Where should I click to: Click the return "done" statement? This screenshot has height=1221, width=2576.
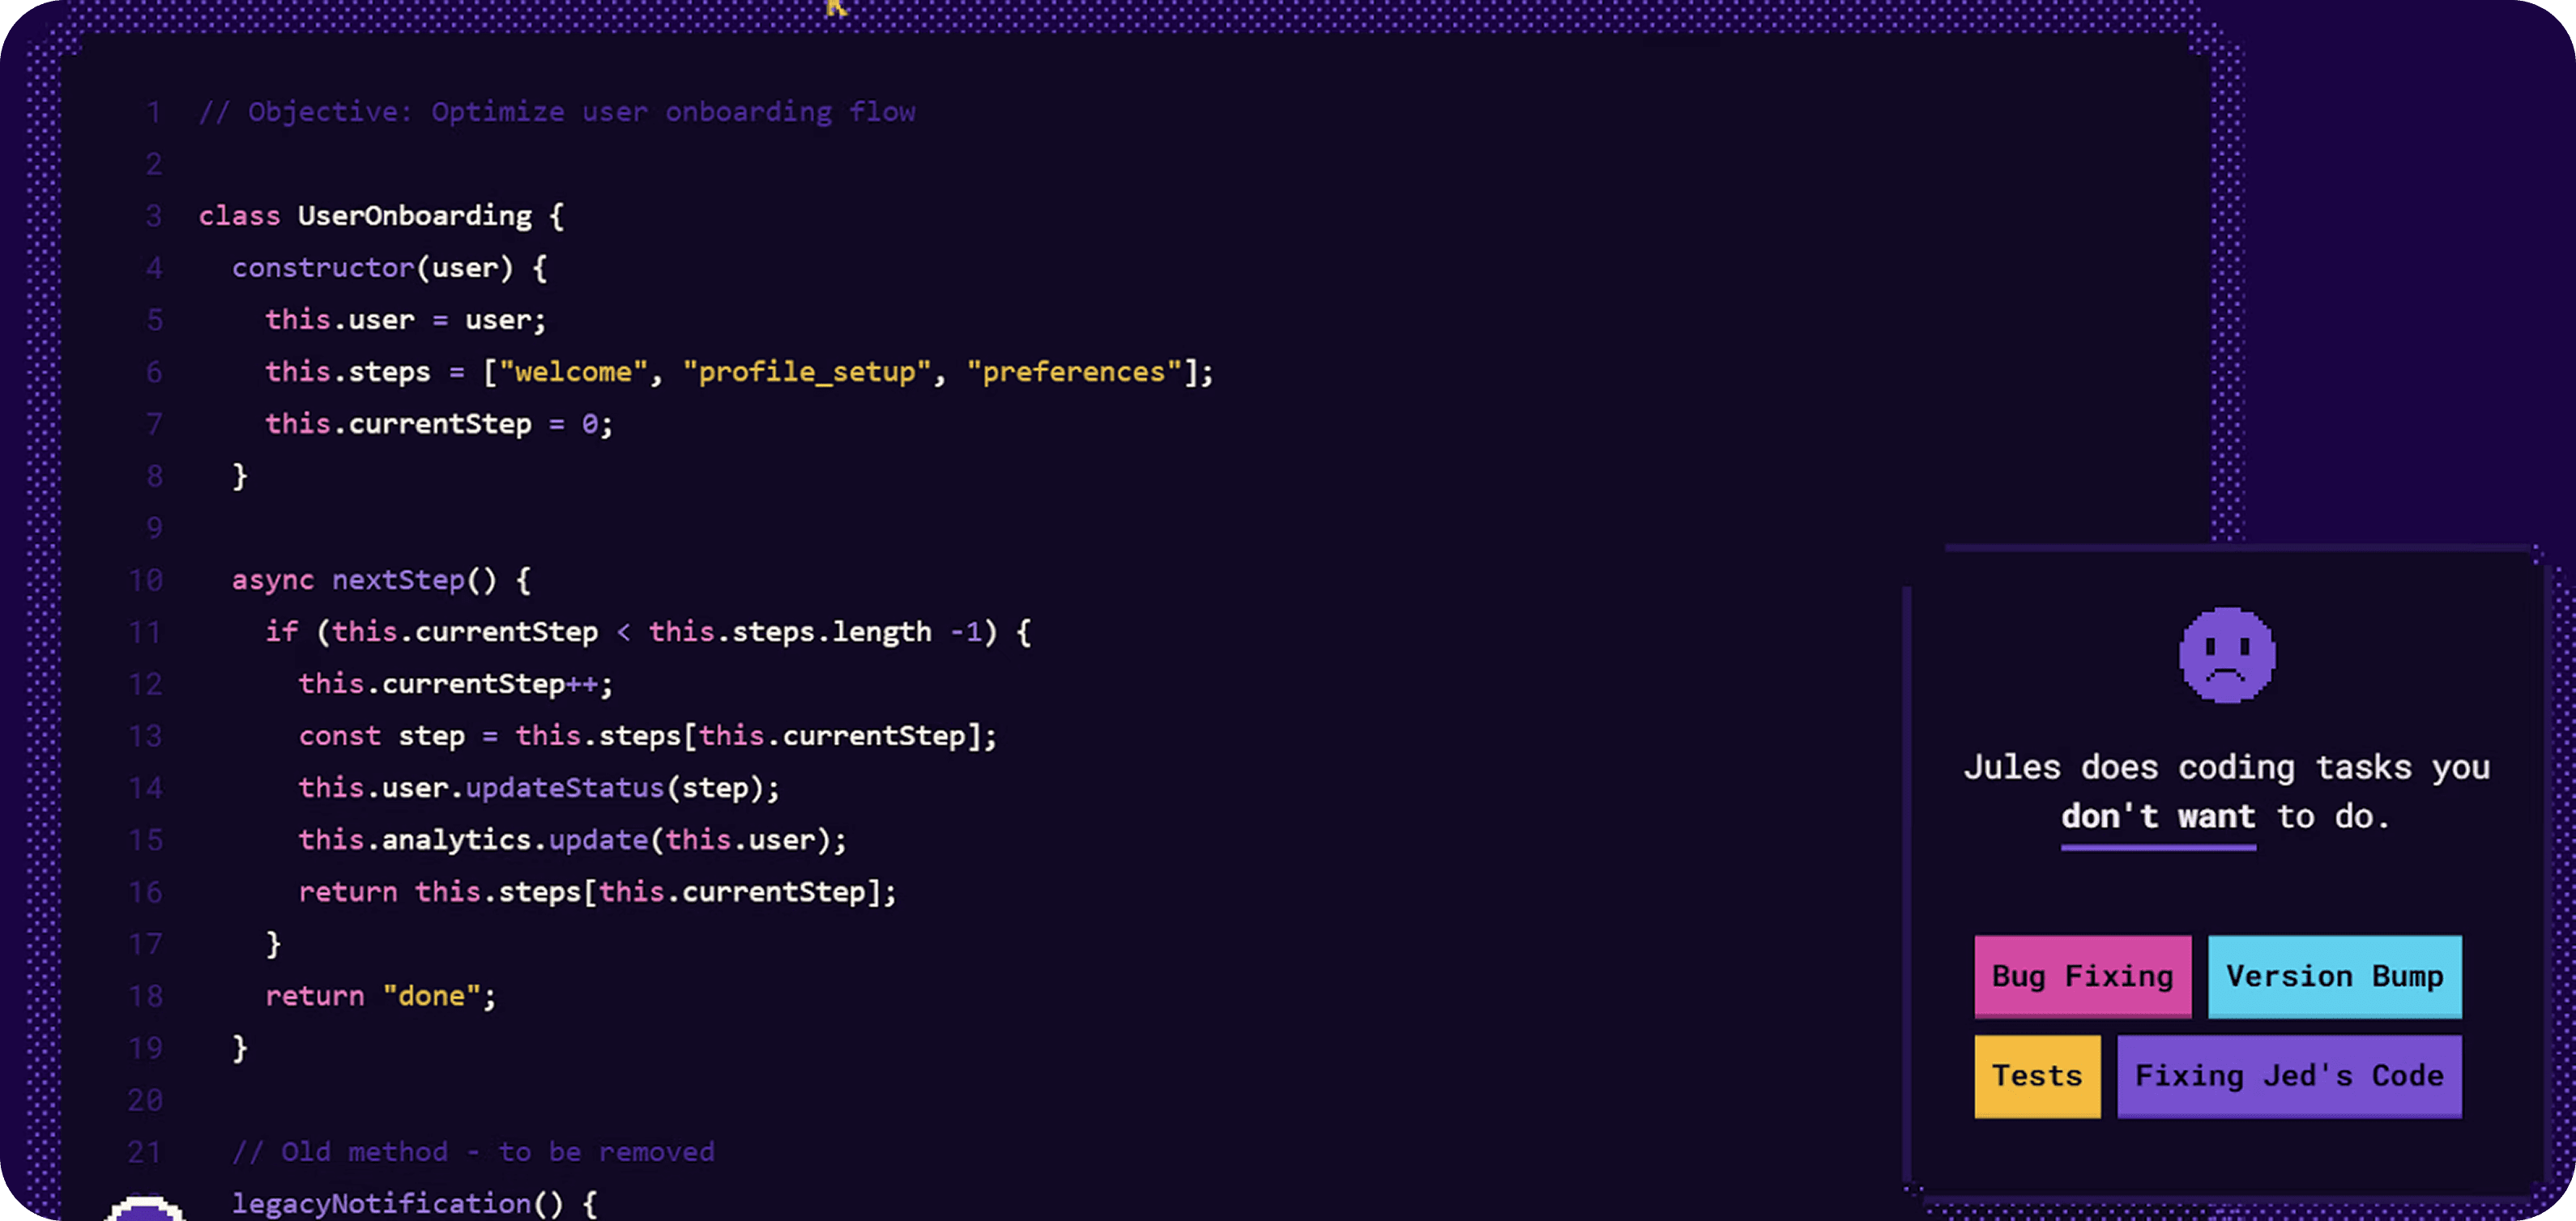(x=381, y=996)
